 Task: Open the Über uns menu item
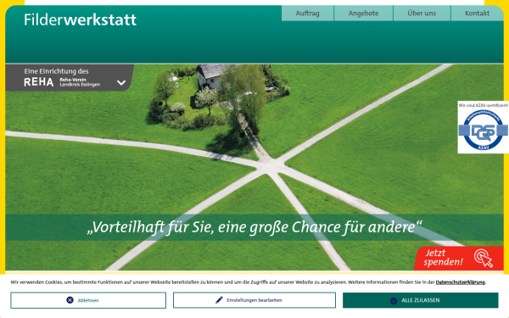coord(422,14)
